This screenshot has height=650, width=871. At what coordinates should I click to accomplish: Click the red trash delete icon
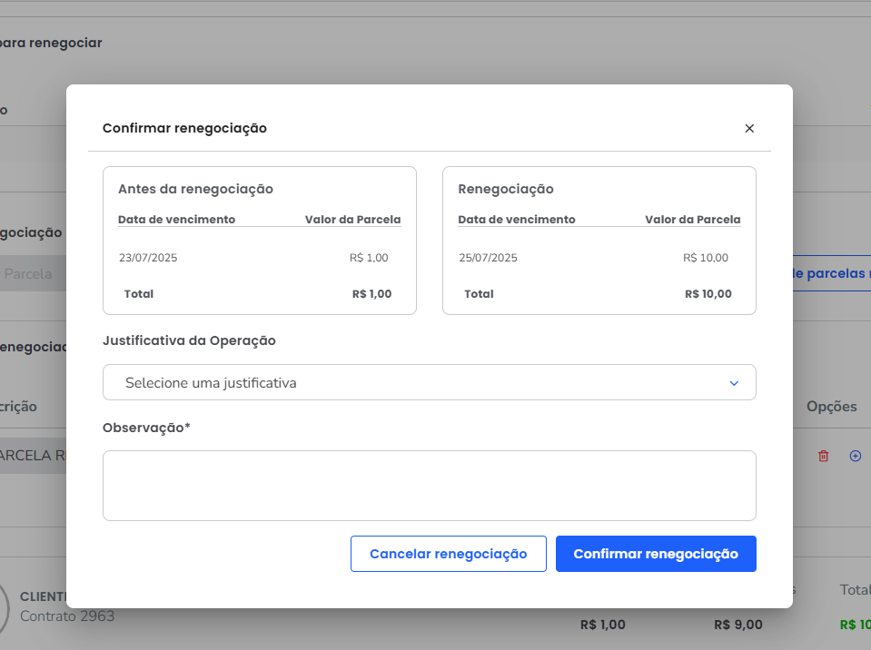pos(824,456)
